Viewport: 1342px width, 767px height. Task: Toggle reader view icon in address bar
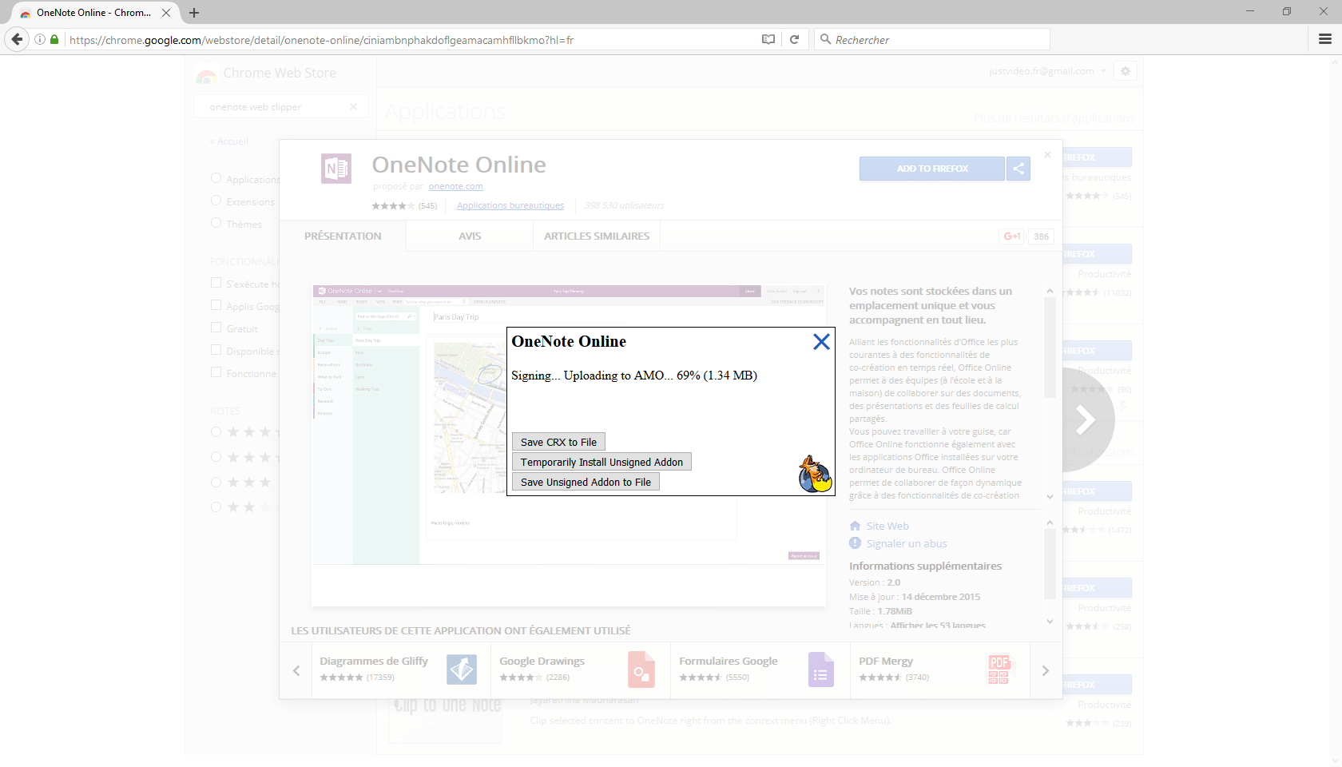(x=768, y=39)
